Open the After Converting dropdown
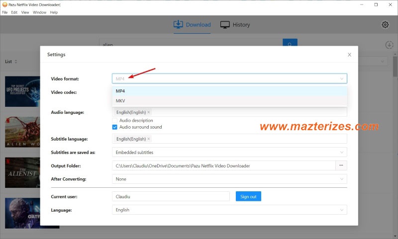Screen dimensions: 398x239 [229, 179]
